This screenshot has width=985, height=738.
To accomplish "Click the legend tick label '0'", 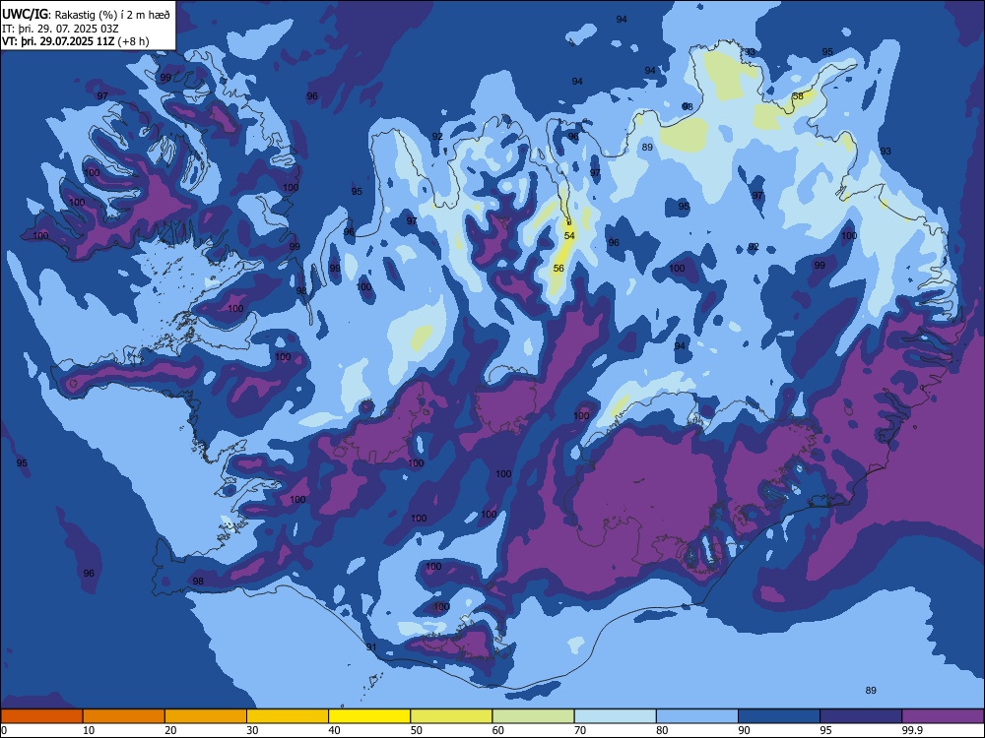I will click(4, 730).
